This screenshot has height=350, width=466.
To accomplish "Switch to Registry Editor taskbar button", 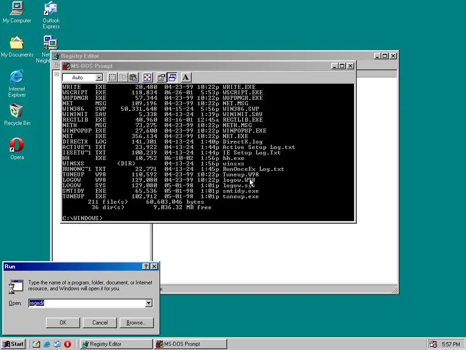I will pos(116,344).
